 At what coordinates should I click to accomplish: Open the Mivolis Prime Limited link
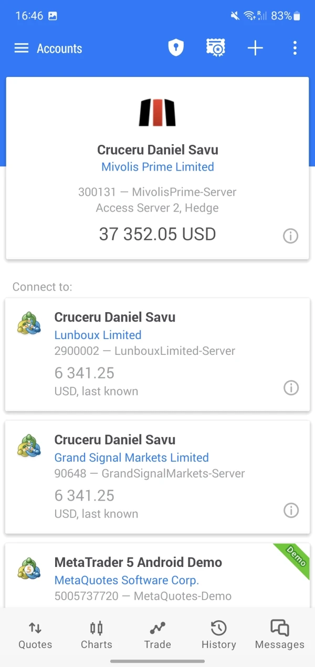click(157, 167)
